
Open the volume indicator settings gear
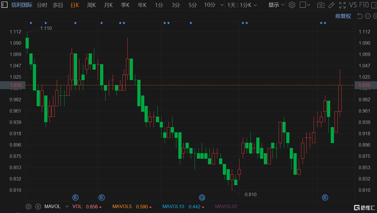click(x=29, y=206)
